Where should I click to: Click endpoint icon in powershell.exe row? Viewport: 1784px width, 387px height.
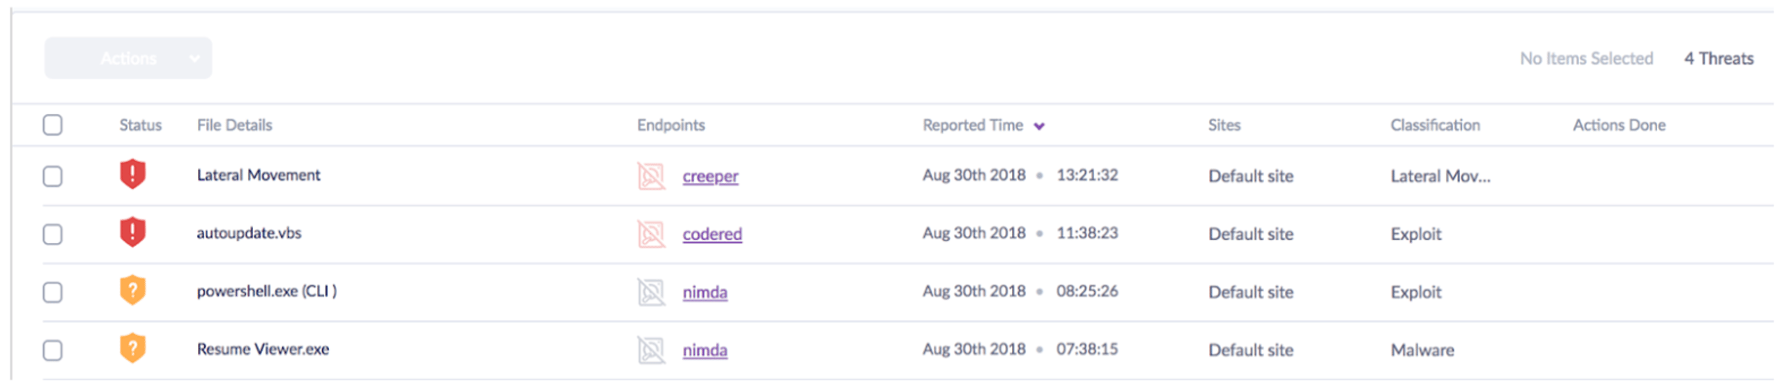pos(652,292)
